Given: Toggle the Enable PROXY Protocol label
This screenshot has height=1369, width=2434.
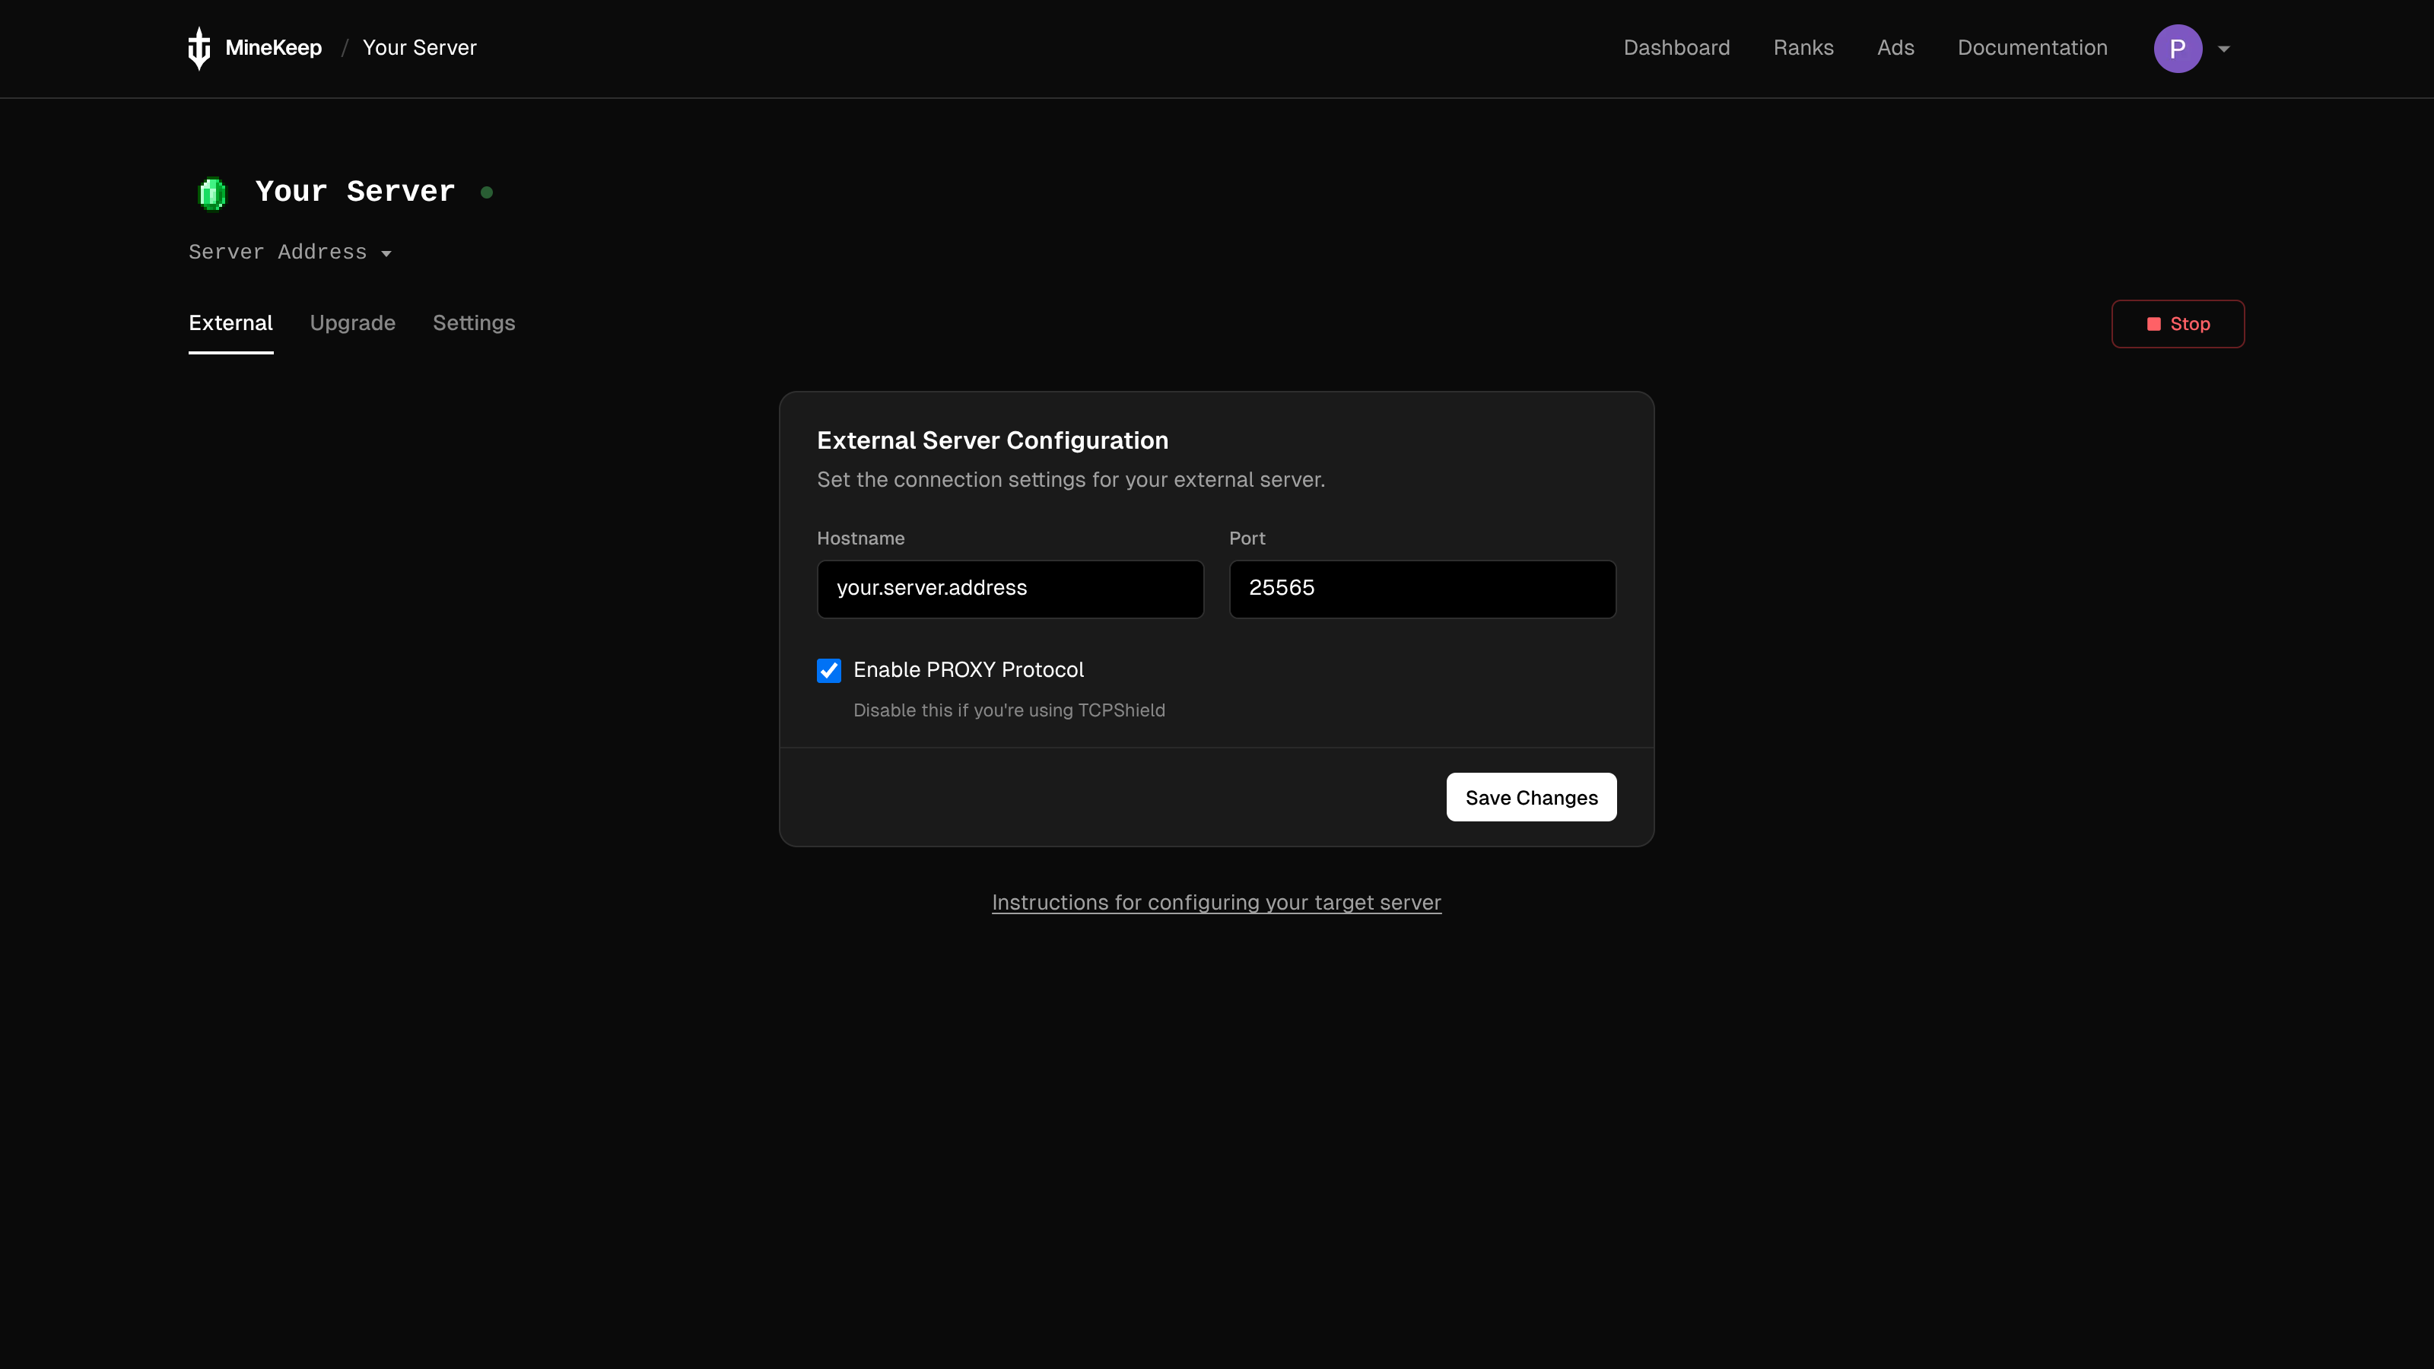Looking at the screenshot, I should click(x=968, y=670).
